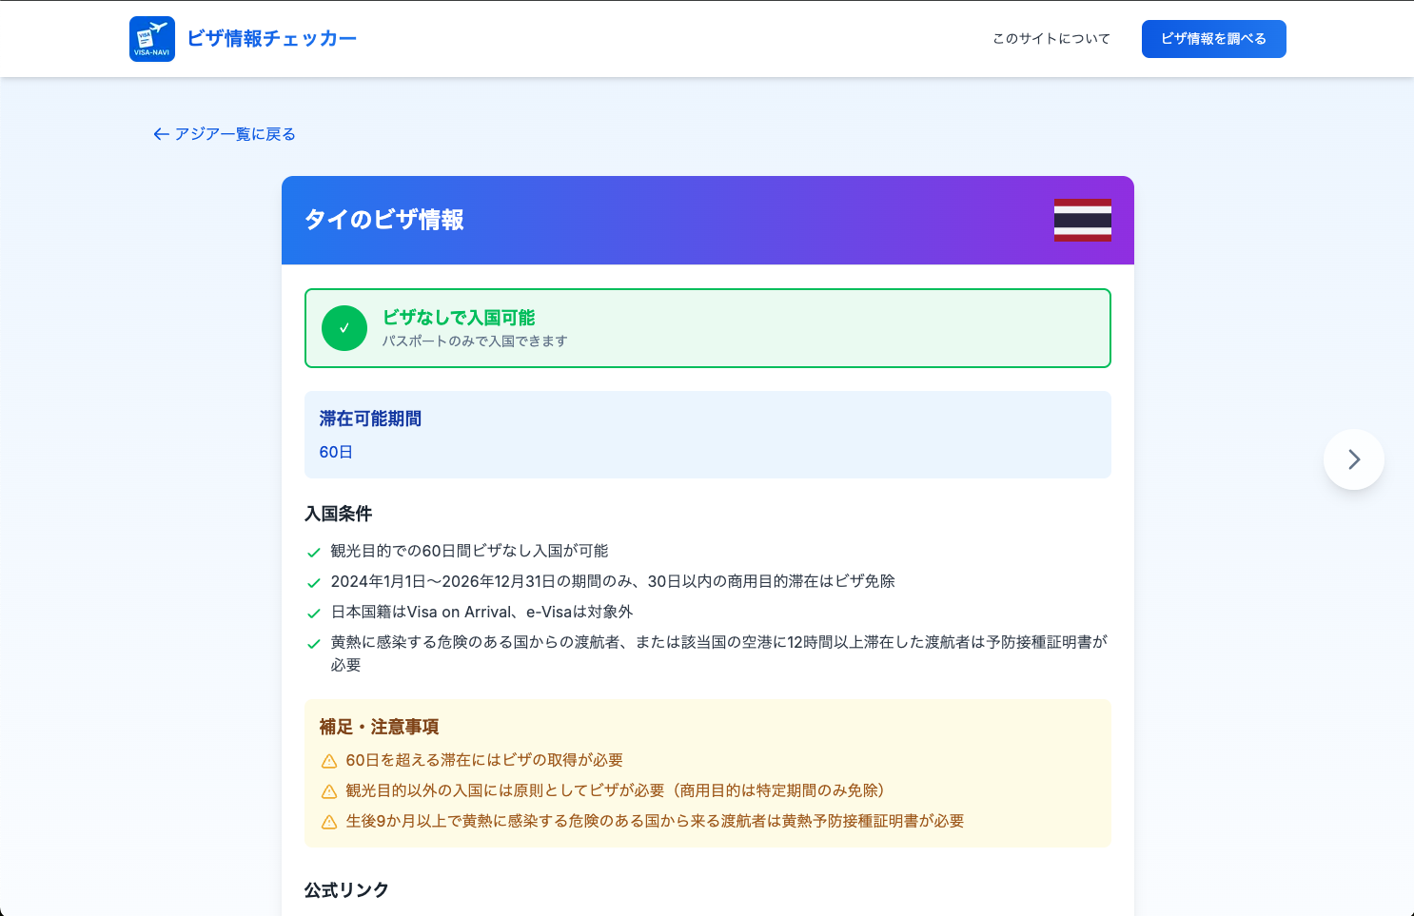Click the タイのビザ情報 header title

coord(384,220)
